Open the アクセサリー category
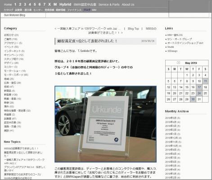The image size is (212, 180). pos(13,43)
